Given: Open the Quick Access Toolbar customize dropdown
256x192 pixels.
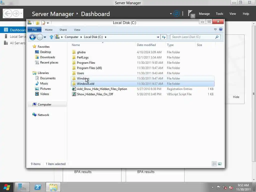Looking at the screenshot, I should coord(48,23).
